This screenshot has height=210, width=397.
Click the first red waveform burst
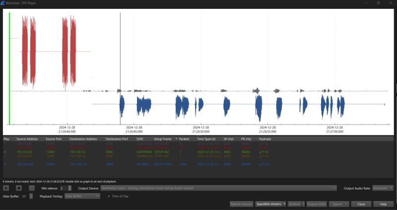[x=25, y=50]
